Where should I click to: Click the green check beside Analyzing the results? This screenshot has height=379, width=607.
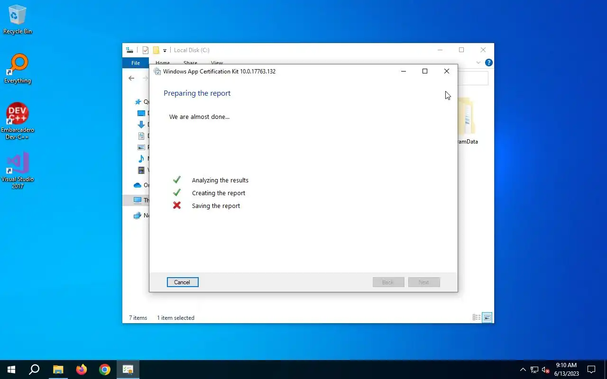click(x=177, y=180)
